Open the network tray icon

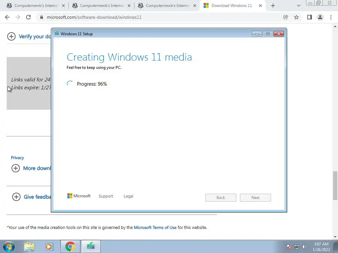click(x=297, y=247)
